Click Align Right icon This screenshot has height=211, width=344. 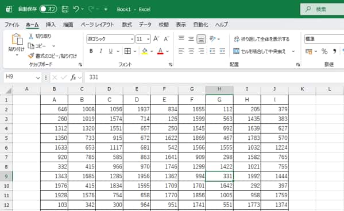point(201,51)
